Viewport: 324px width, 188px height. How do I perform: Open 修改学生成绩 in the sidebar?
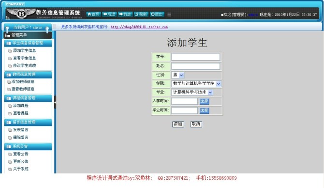pyautogui.click(x=24, y=65)
